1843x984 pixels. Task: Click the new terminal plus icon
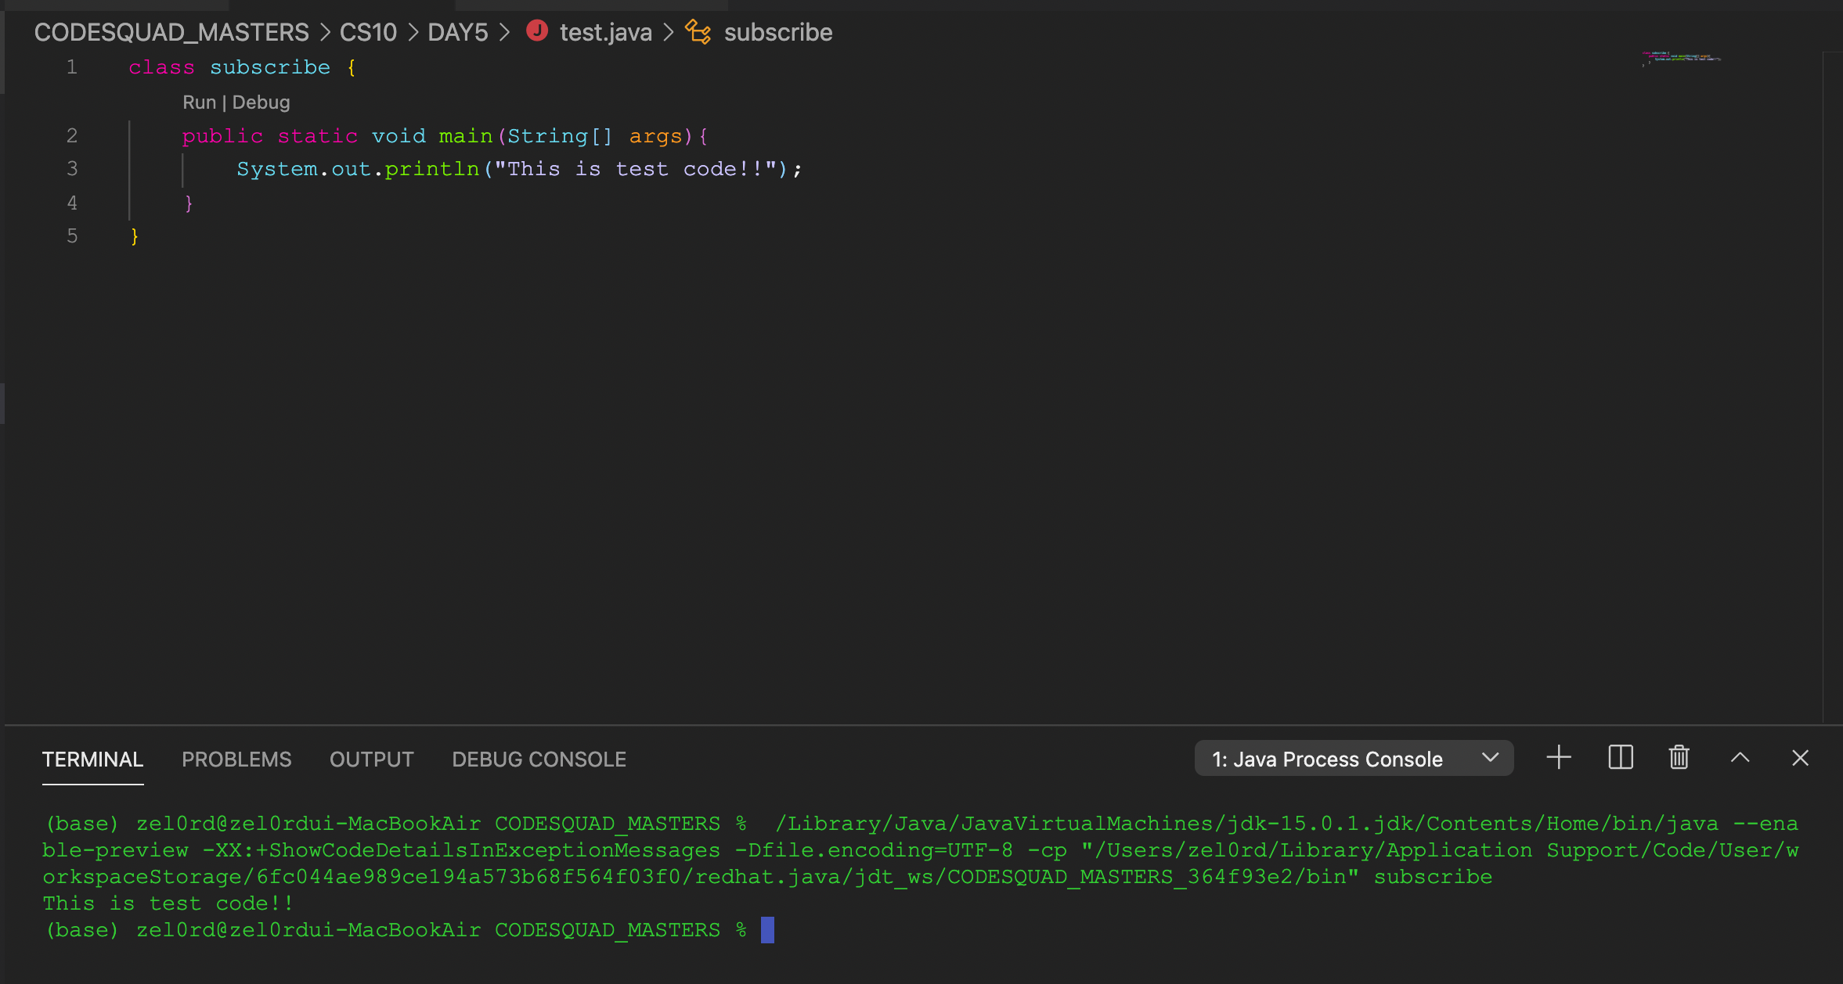coord(1558,758)
